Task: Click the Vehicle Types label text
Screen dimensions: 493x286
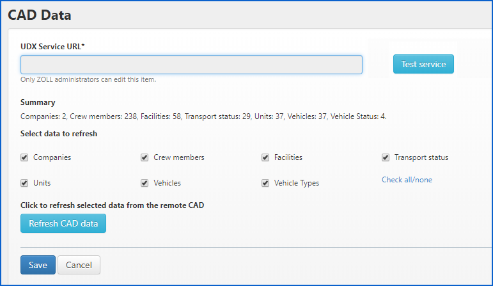Action: pyautogui.click(x=297, y=183)
